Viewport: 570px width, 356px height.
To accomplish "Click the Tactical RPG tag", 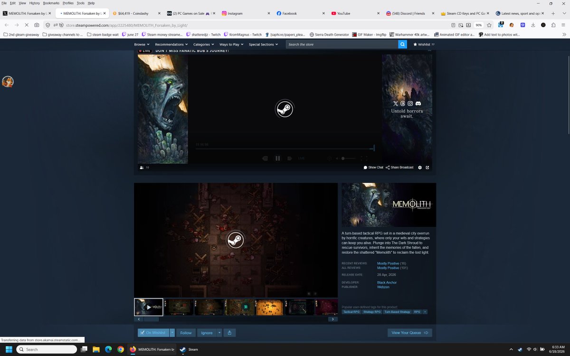I will pyautogui.click(x=351, y=312).
